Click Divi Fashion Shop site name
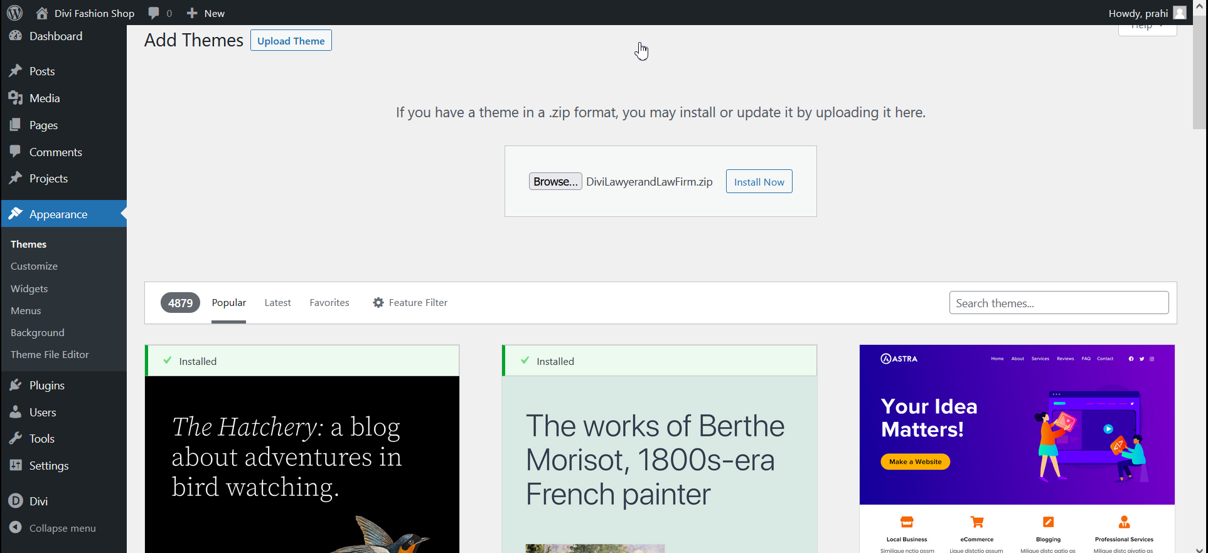The width and height of the screenshot is (1208, 553). [94, 13]
